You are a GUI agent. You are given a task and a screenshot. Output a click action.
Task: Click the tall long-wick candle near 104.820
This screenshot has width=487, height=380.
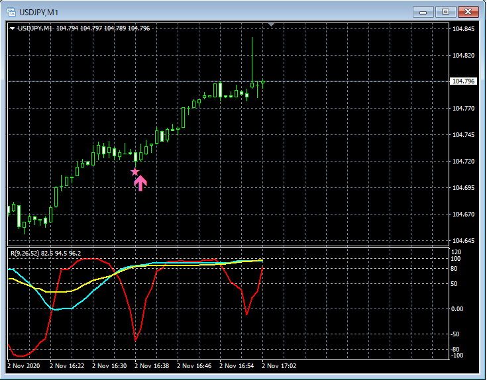click(252, 62)
